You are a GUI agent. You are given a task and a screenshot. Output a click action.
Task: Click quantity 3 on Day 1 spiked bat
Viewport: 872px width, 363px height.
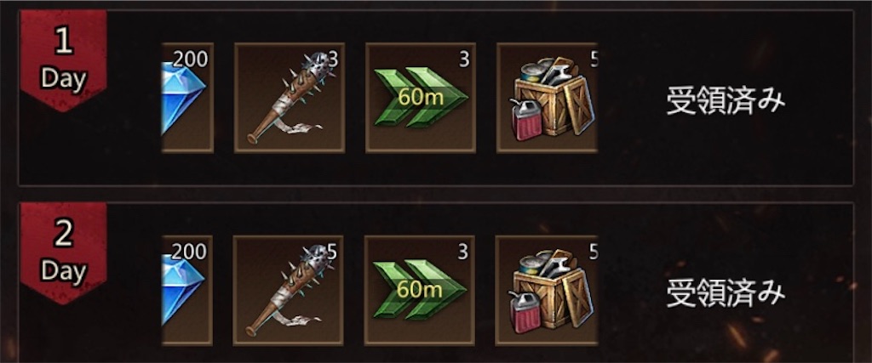333,59
